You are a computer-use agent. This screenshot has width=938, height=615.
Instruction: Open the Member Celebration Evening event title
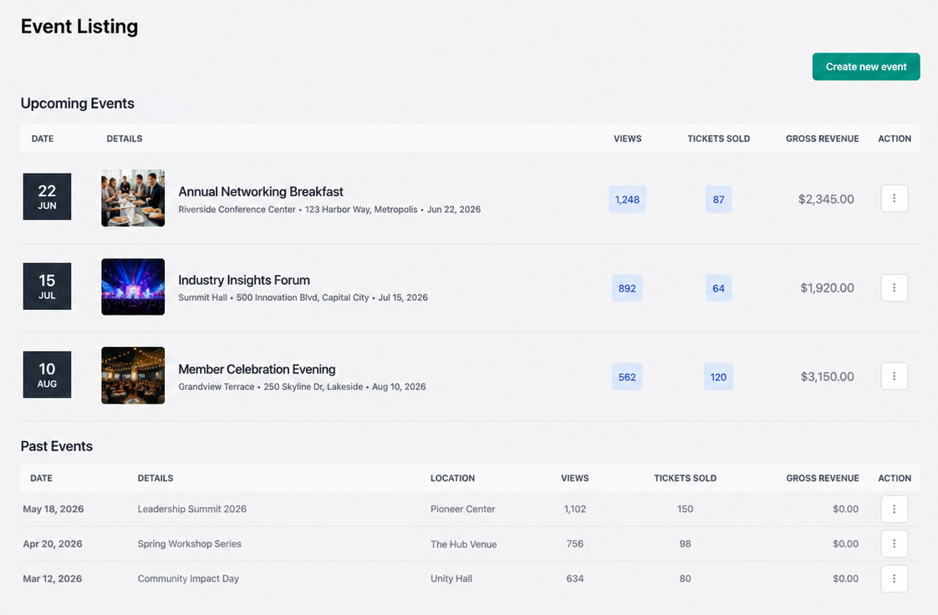pyautogui.click(x=257, y=369)
